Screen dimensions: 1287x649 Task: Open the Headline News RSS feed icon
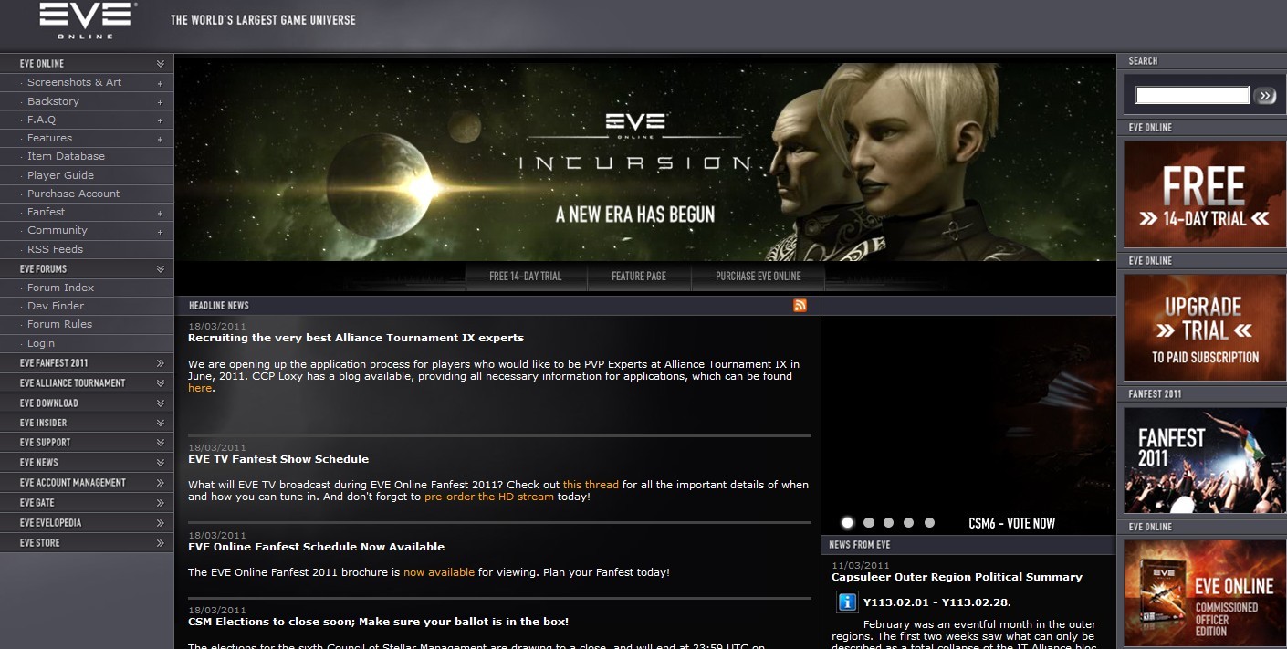pos(800,306)
